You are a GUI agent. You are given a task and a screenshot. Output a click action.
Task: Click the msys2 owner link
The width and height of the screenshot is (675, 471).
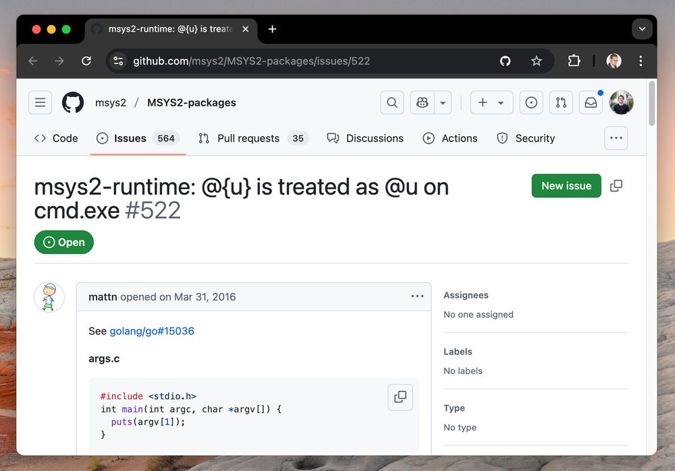(111, 102)
